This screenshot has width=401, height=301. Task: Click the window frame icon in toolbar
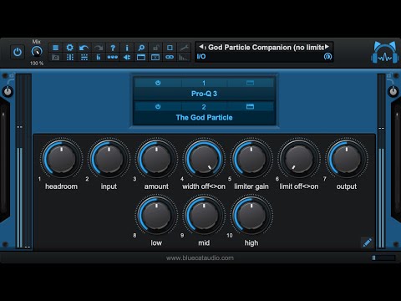141,58
